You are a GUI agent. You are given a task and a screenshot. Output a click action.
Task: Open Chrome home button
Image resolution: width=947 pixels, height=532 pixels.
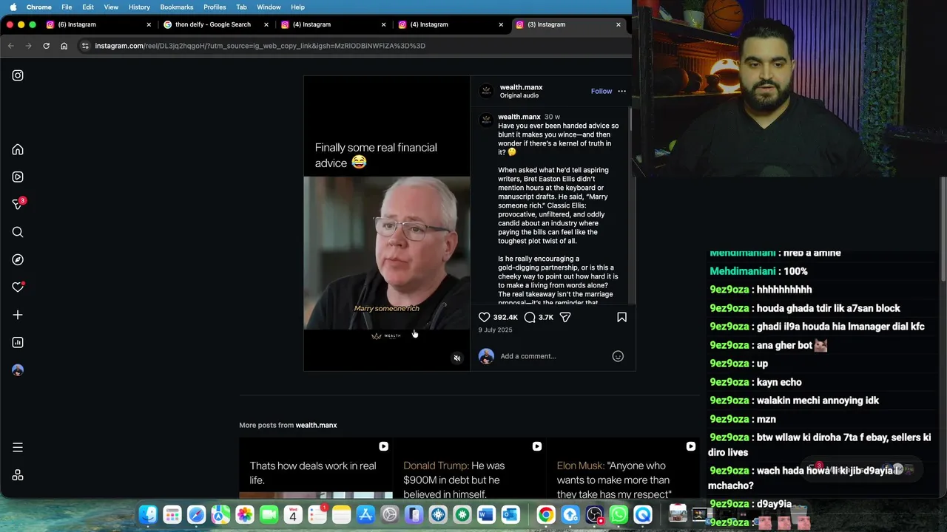pyautogui.click(x=64, y=46)
